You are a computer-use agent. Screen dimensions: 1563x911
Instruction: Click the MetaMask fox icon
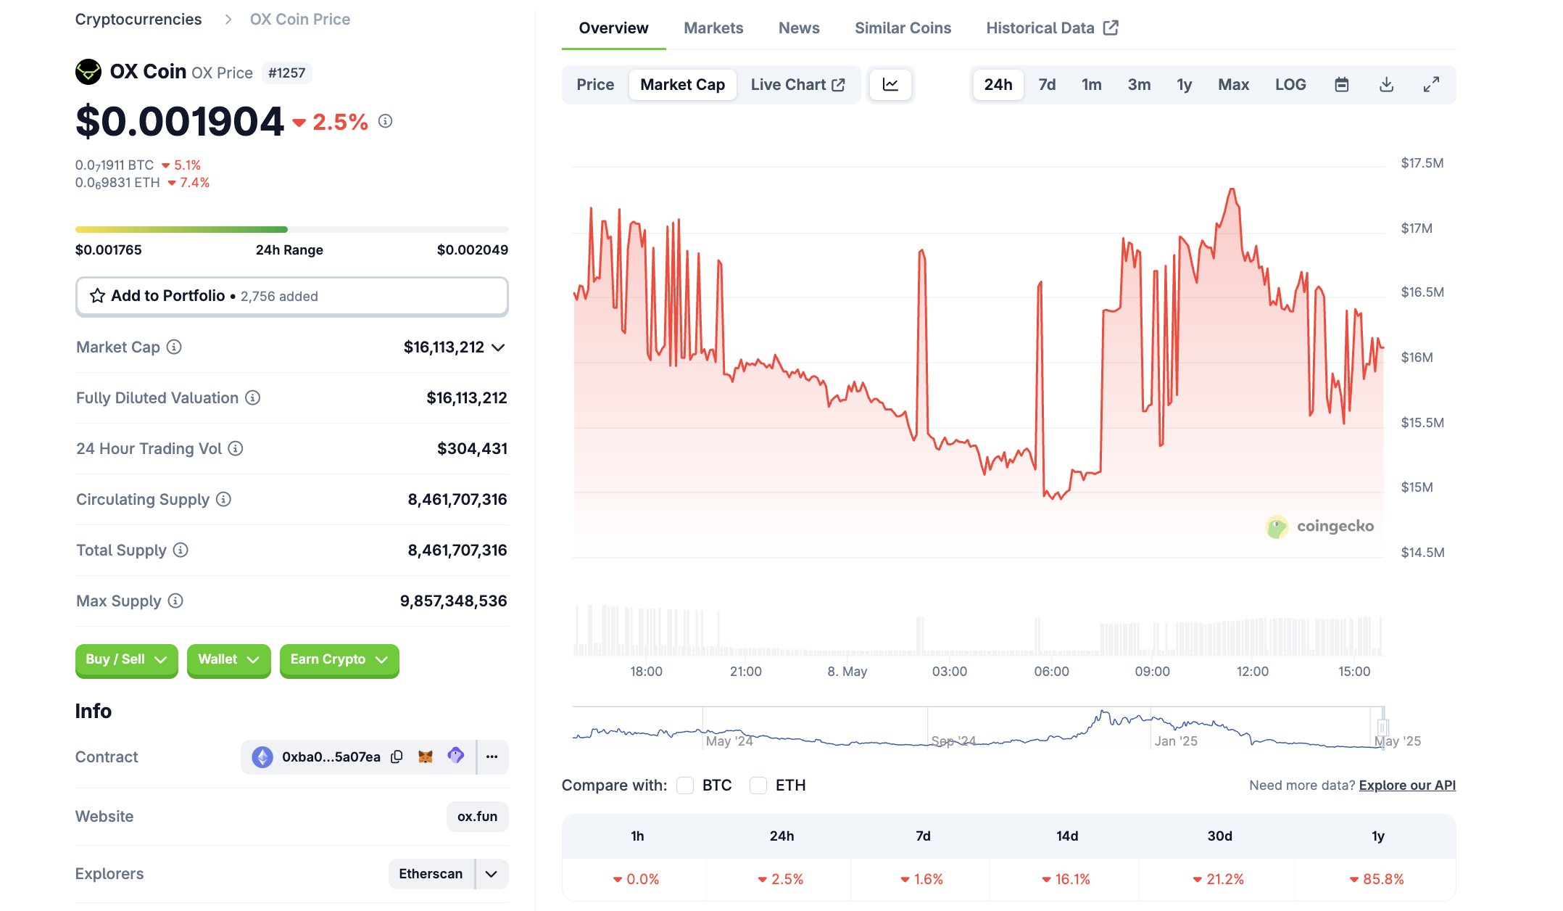[426, 757]
